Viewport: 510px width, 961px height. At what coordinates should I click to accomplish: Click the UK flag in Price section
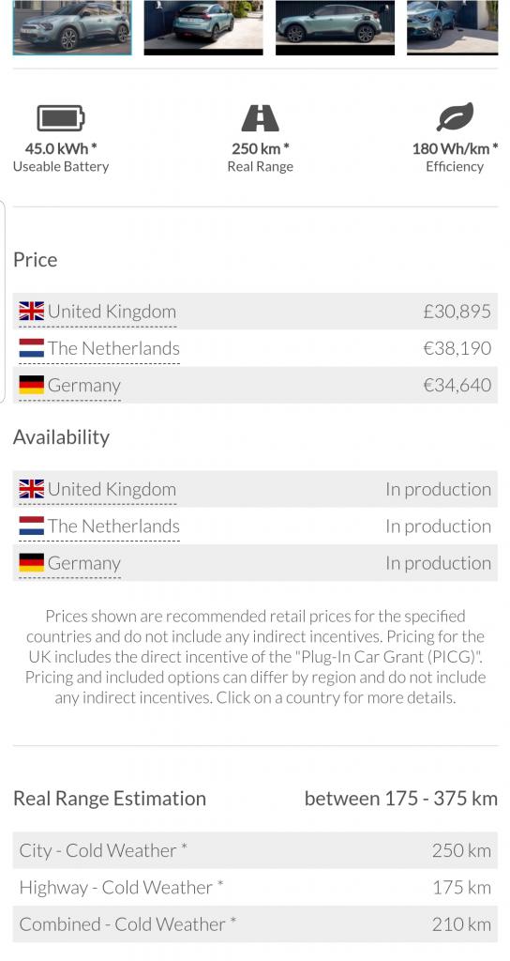[32, 312]
